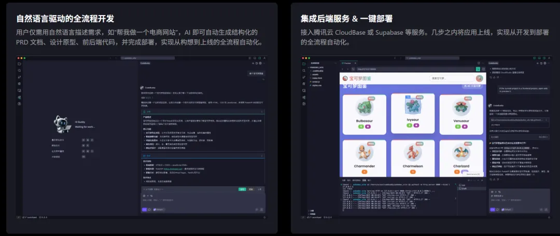Open Explorer folder icon in right IDE screenshot

pos(304,64)
